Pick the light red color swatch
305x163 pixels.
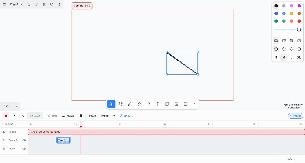pyautogui.click(x=291, y=21)
